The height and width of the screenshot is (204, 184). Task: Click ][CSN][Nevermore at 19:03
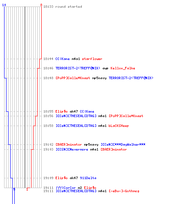pos(72,149)
